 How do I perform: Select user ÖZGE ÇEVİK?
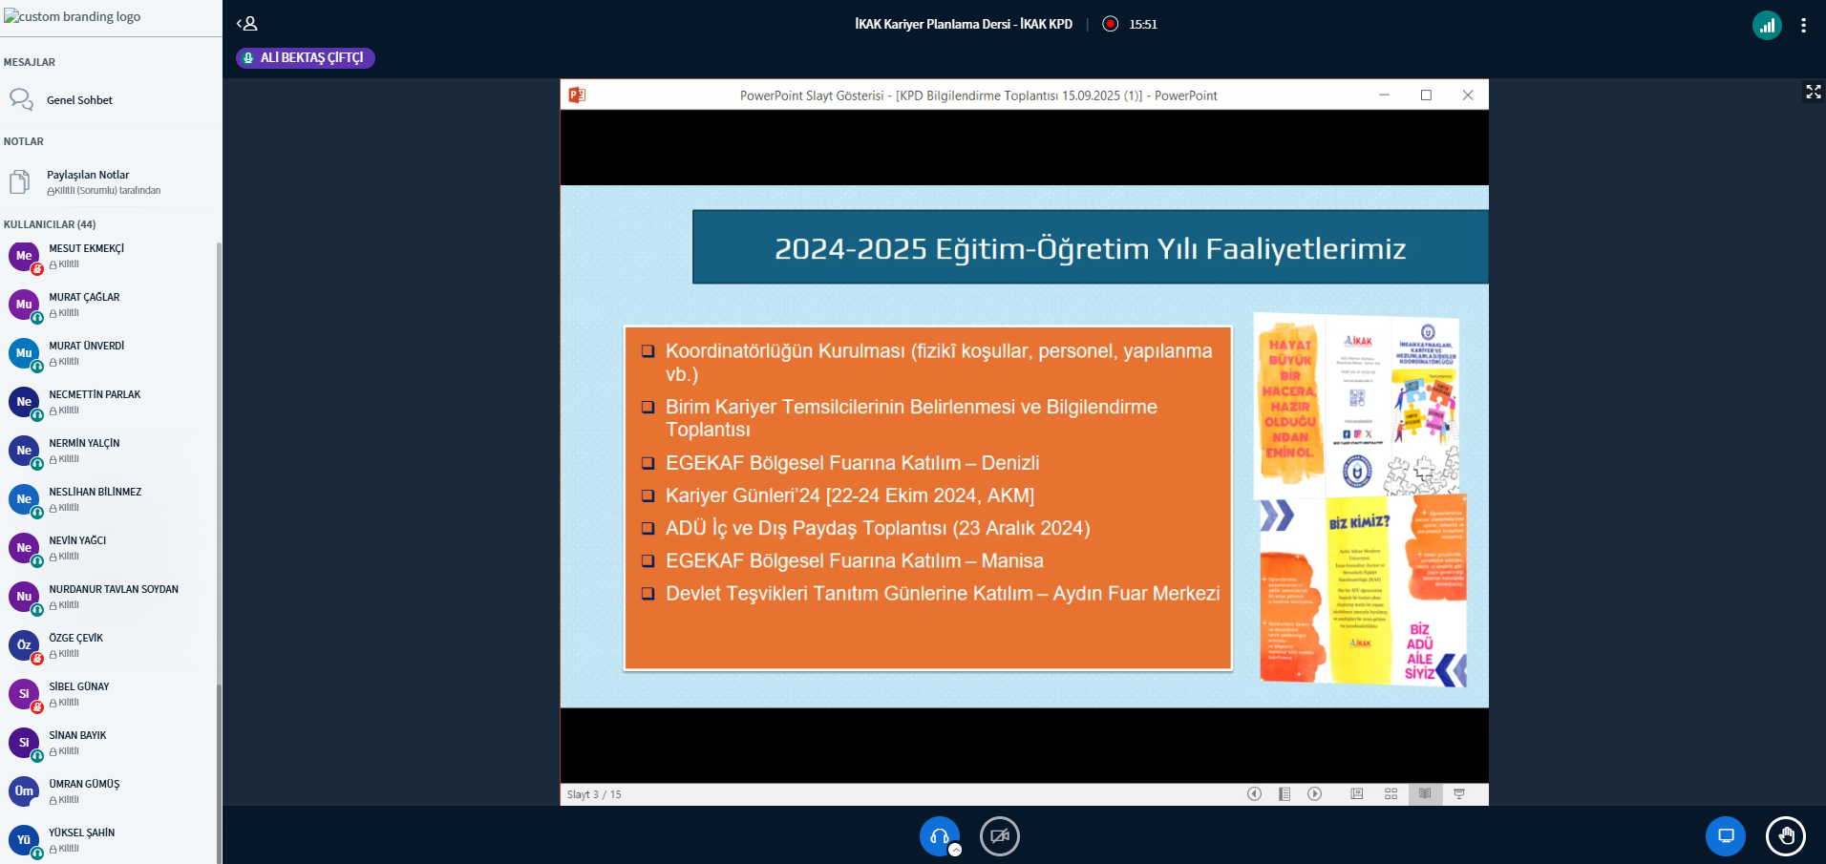tap(109, 645)
